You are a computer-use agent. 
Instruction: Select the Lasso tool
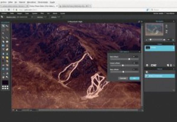click(x=7, y=30)
